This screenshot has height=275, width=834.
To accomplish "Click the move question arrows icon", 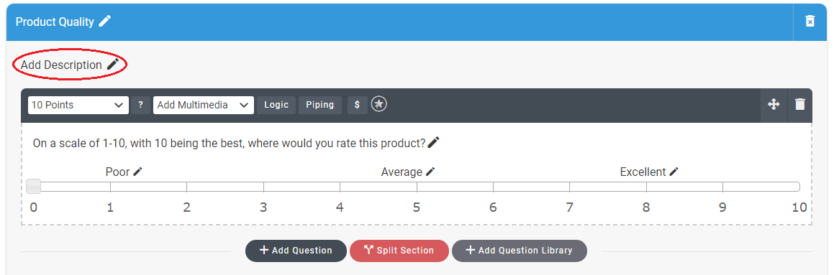I will [774, 105].
